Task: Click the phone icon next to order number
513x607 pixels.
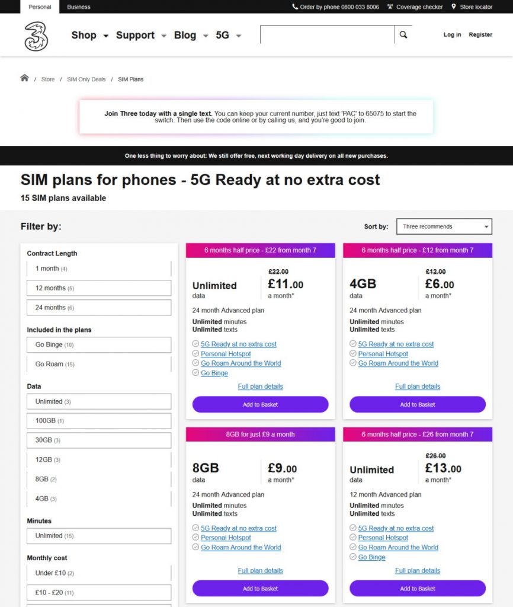Action: click(295, 7)
